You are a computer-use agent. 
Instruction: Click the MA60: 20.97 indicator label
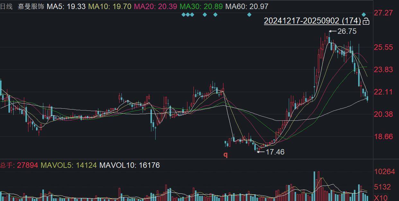(x=247, y=6)
